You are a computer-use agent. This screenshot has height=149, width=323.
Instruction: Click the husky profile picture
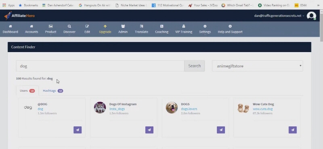(x=100, y=107)
